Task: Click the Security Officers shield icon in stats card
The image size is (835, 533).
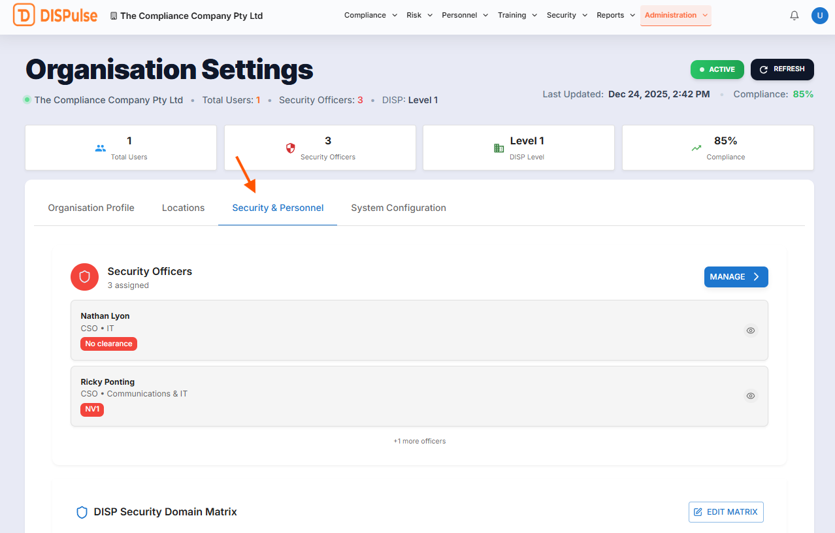Action: tap(291, 148)
